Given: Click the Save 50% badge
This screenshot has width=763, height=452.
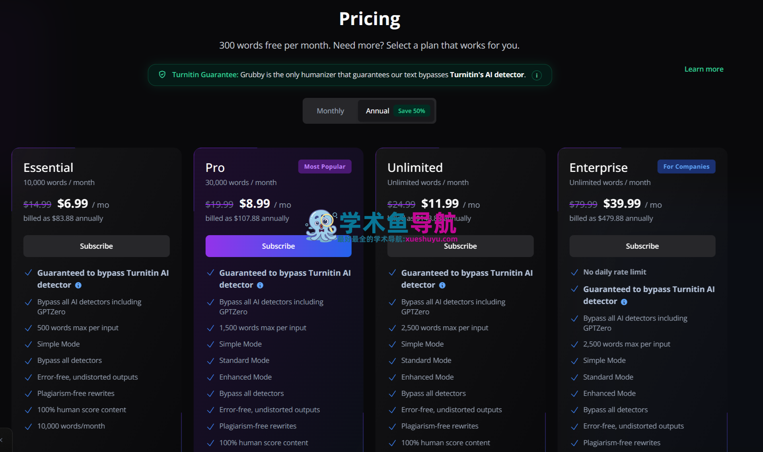Looking at the screenshot, I should (411, 111).
